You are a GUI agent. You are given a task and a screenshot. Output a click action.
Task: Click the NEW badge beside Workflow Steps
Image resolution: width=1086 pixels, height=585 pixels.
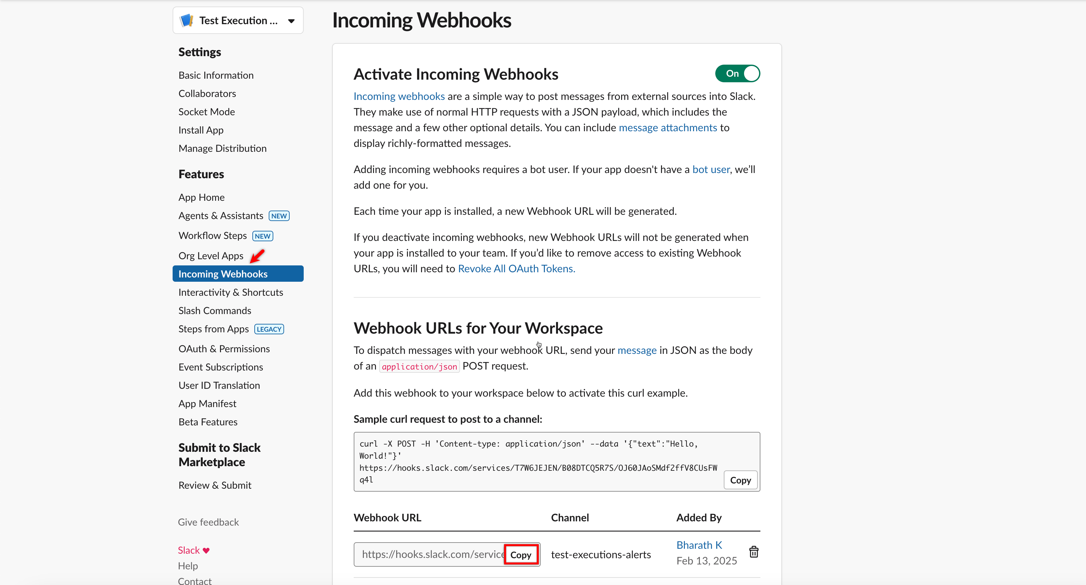tap(262, 236)
